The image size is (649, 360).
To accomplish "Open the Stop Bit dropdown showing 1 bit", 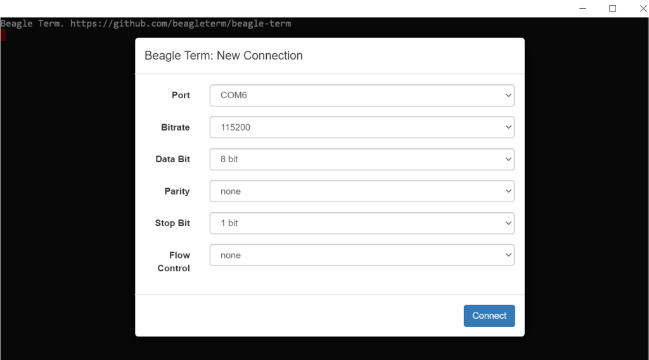I will coord(361,223).
